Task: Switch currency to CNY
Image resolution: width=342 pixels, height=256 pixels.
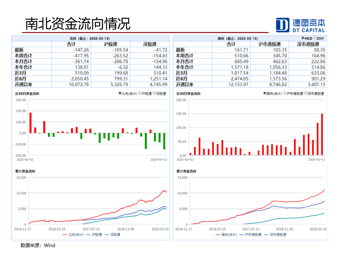Action: (x=315, y=38)
